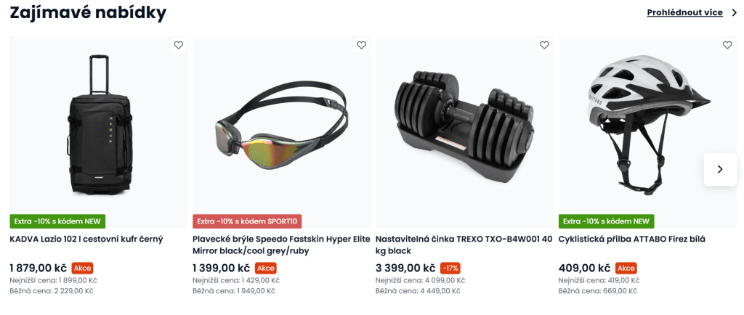
Task: Click green NEW code badge on helmet
Action: [x=607, y=221]
